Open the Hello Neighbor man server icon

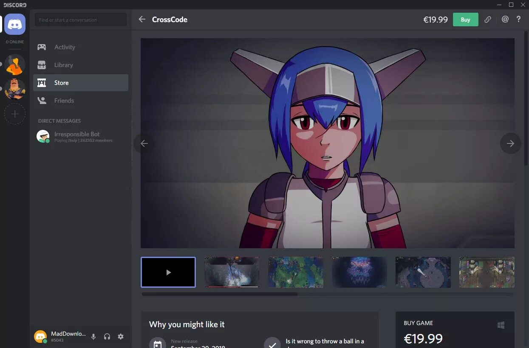click(15, 89)
